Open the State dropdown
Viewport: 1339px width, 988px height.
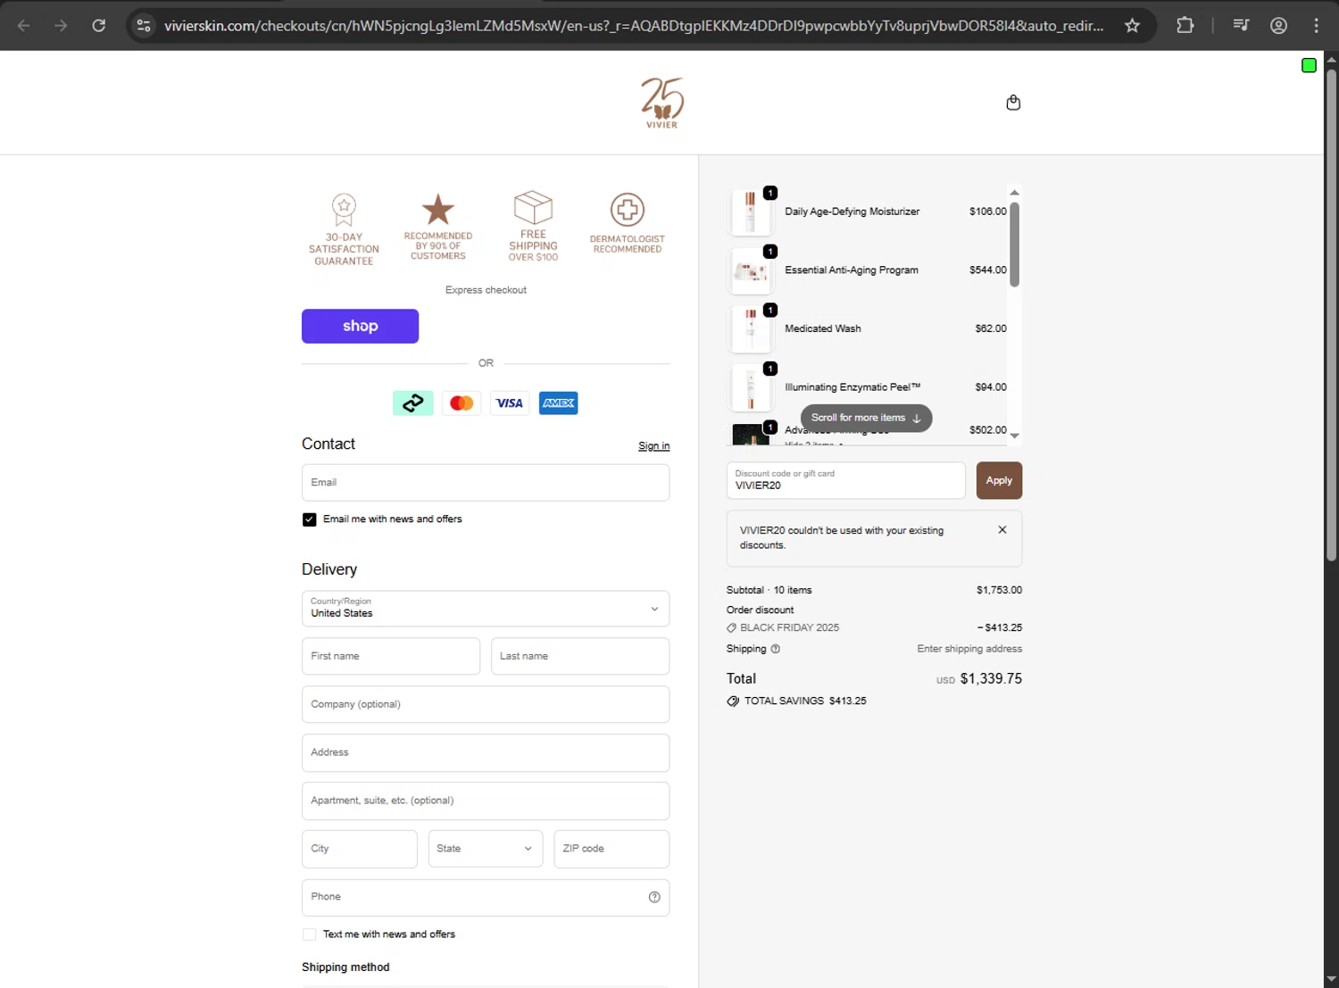coord(486,849)
